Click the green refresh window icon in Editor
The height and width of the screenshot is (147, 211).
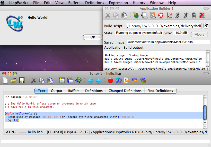[x=62, y=81]
